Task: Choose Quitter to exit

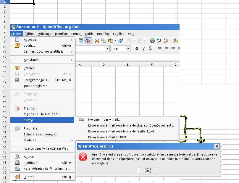Action: pos(42,177)
